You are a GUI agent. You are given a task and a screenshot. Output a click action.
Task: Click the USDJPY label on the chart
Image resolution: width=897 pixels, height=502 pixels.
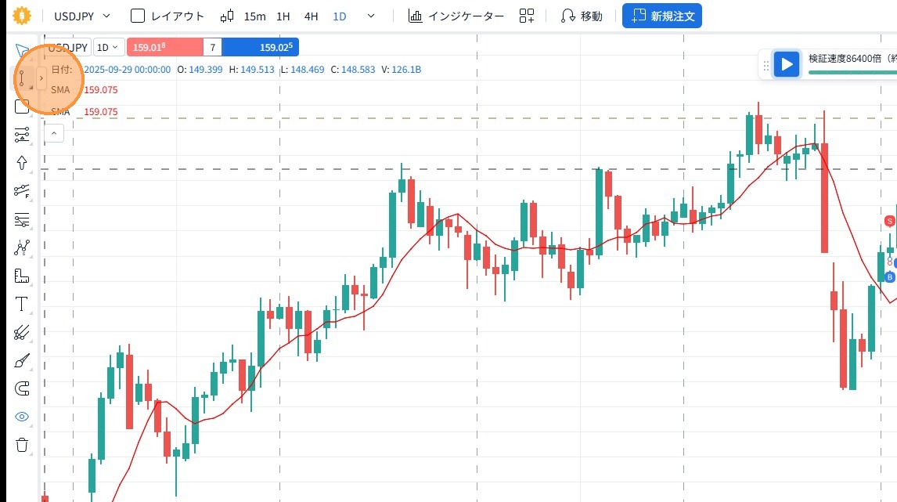[x=69, y=48]
